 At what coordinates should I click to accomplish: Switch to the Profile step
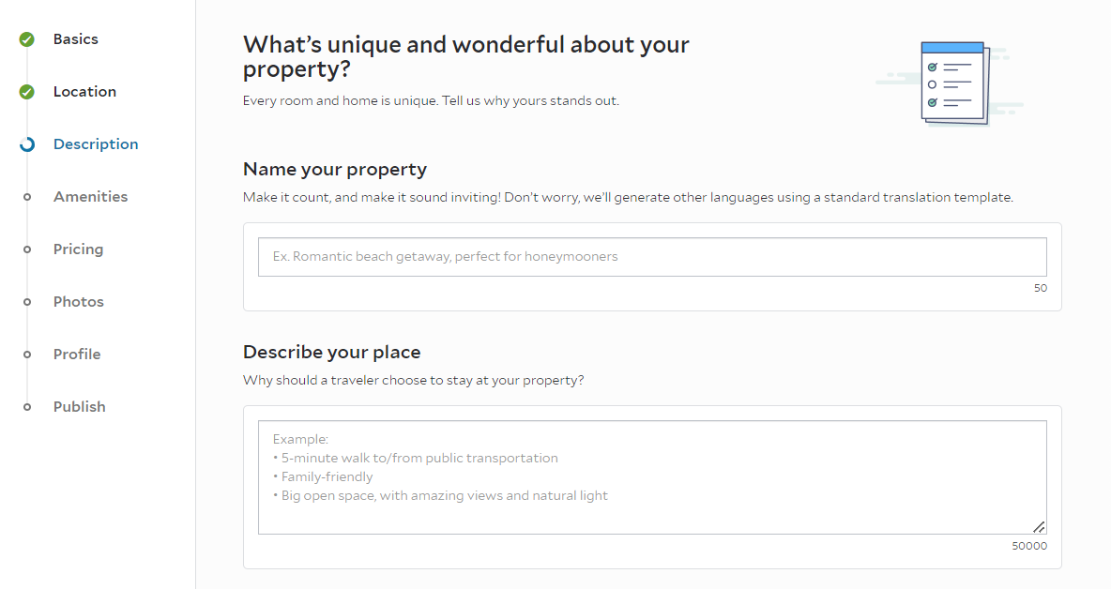point(77,355)
